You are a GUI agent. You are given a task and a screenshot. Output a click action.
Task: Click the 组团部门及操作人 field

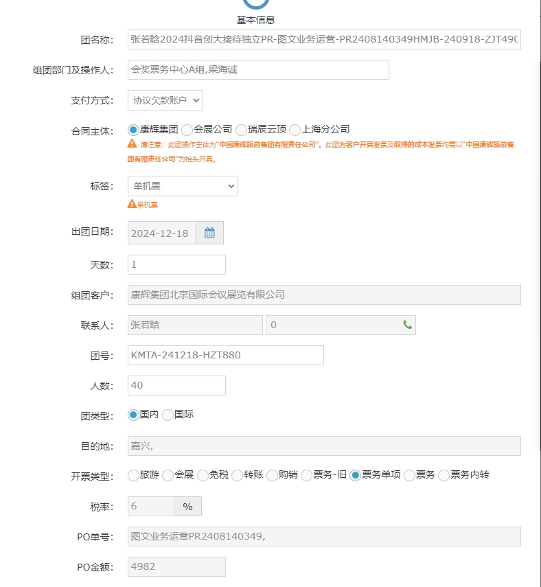coord(258,70)
